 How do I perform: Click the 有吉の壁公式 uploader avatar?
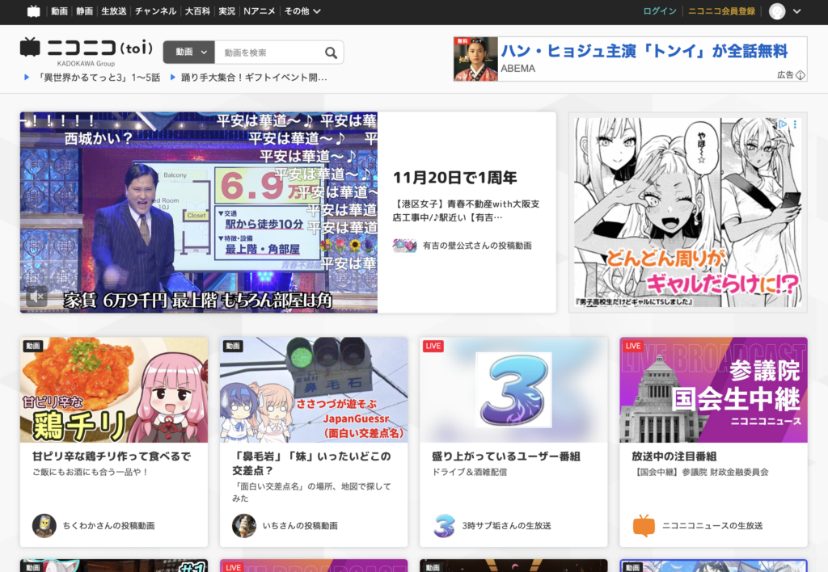404,246
